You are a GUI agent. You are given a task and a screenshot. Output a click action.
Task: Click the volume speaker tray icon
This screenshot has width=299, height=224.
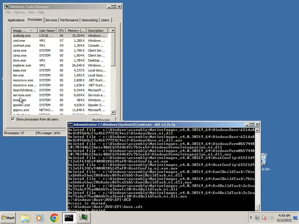(x=271, y=218)
